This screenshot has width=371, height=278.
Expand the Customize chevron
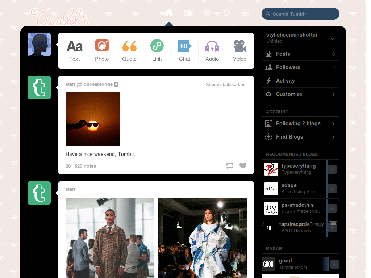333,94
